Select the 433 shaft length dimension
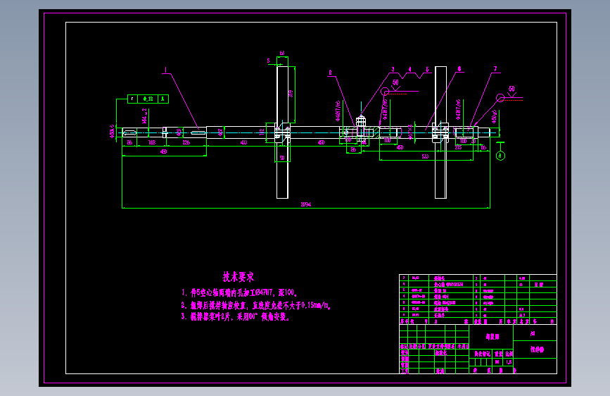 (x=243, y=142)
